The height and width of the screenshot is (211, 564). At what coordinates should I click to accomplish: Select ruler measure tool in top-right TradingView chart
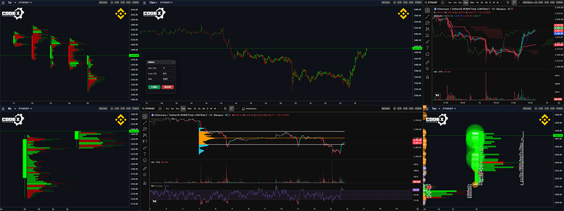(428, 62)
